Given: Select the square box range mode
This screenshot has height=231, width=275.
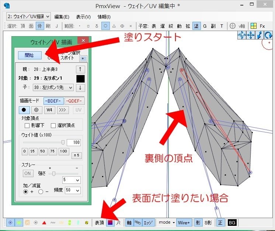Looking at the screenshot, I should [x=88, y=26].
